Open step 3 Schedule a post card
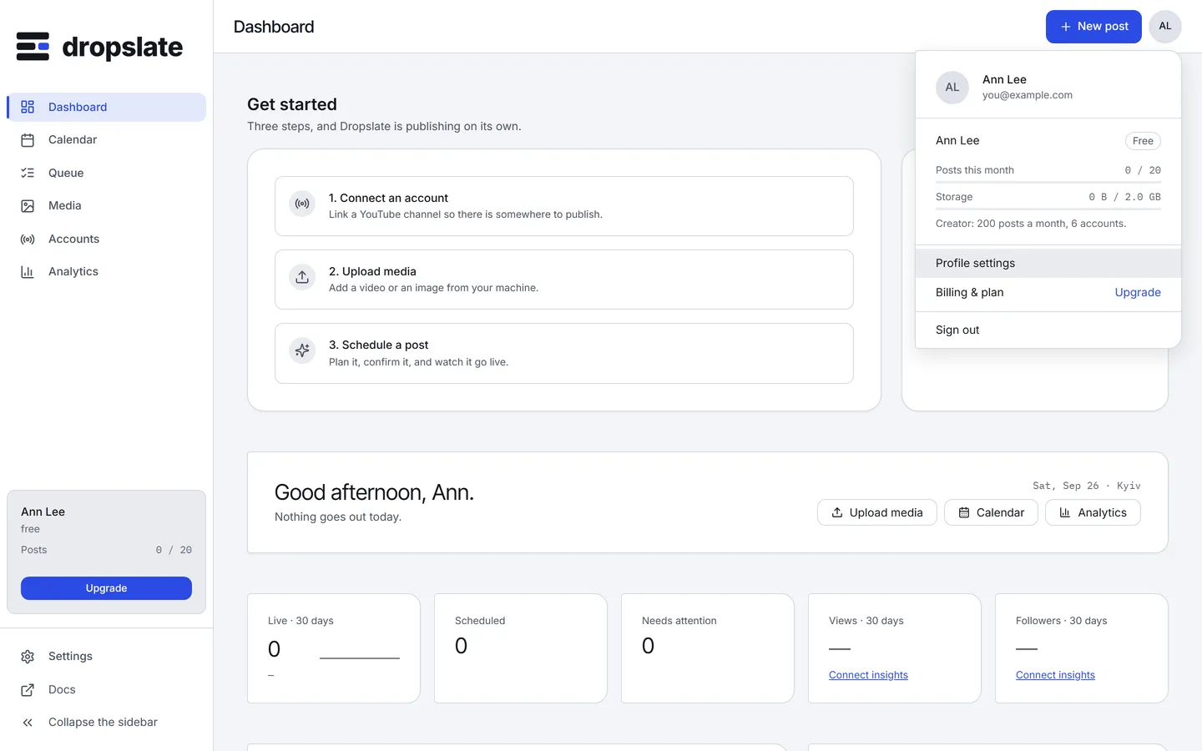Screen dimensions: 1202x751 click(x=564, y=353)
